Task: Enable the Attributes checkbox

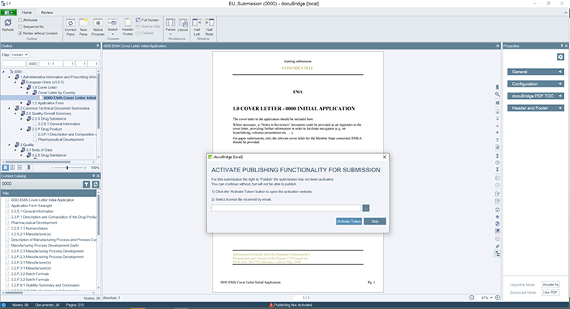Action: point(20,20)
